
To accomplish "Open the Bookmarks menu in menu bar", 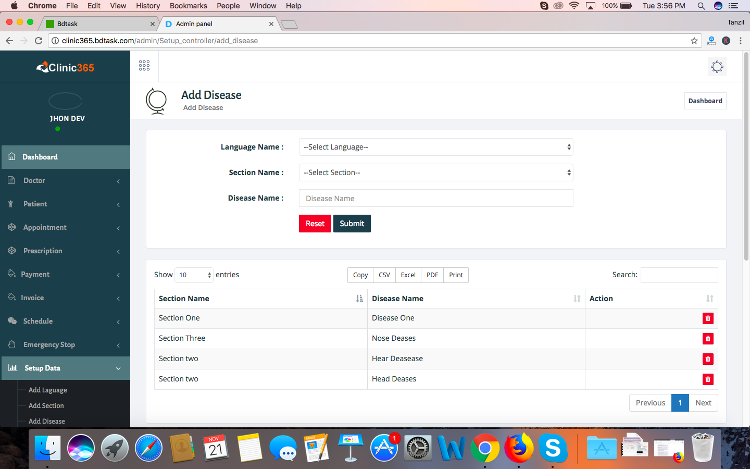I will (188, 6).
